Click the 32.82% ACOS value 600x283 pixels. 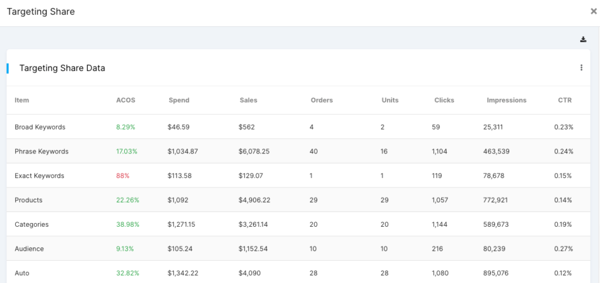pos(127,274)
